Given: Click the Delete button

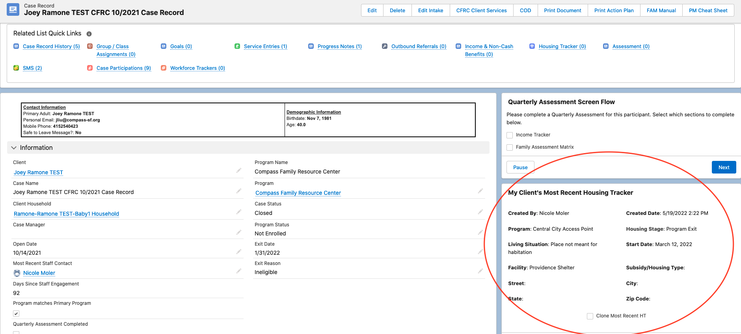Looking at the screenshot, I should click(397, 10).
